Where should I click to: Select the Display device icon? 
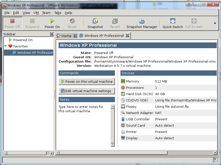pyautogui.click(x=123, y=138)
